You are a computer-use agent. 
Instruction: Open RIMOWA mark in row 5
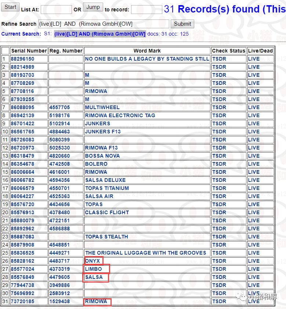[x=96, y=91]
